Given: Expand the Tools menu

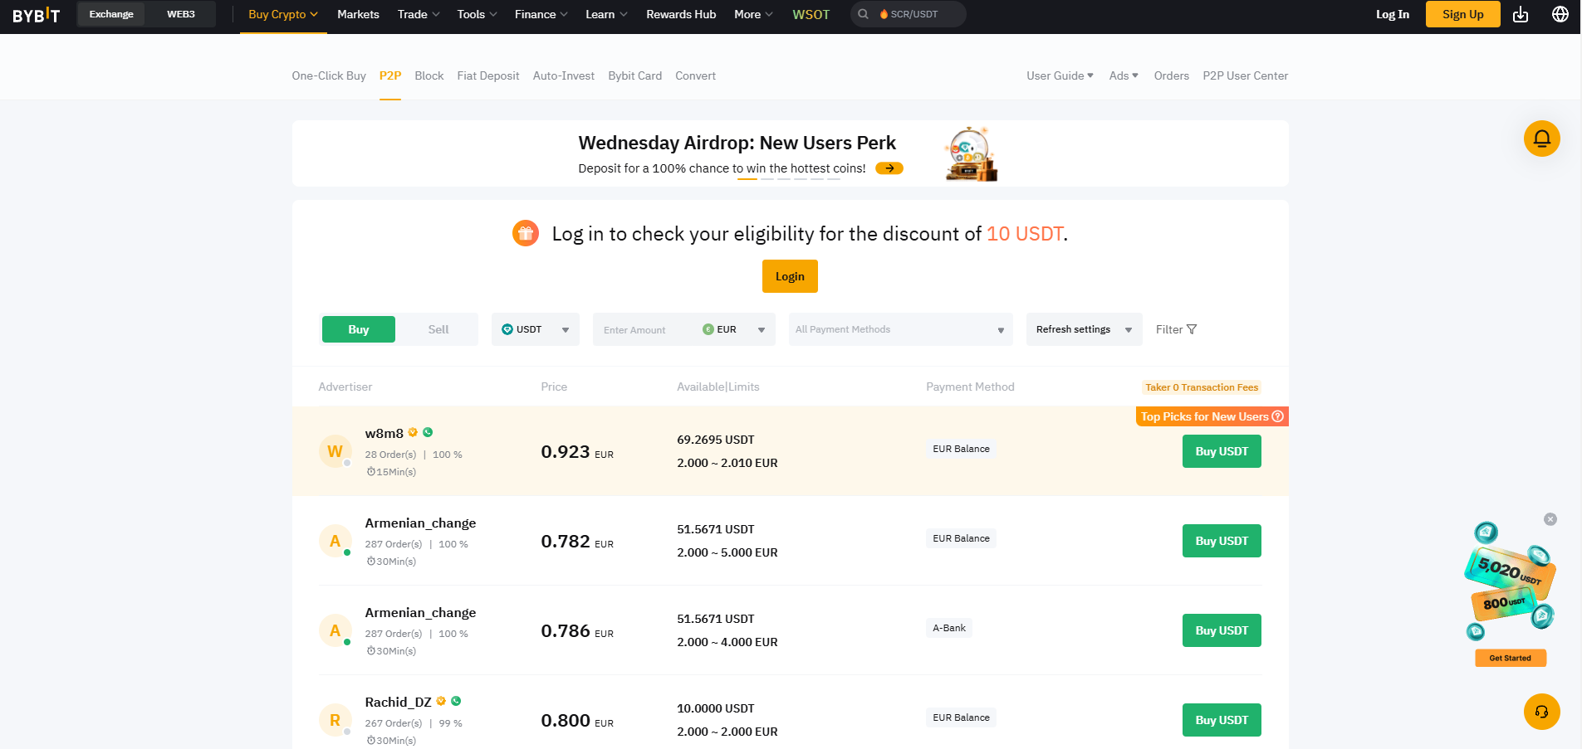Looking at the screenshot, I should (477, 14).
